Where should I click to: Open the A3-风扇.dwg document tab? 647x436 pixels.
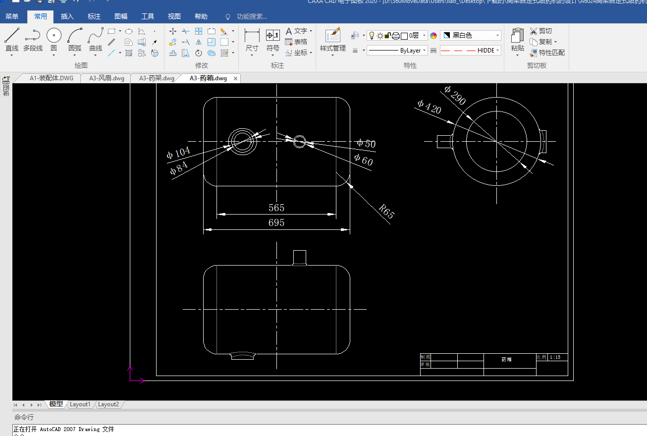pos(107,78)
